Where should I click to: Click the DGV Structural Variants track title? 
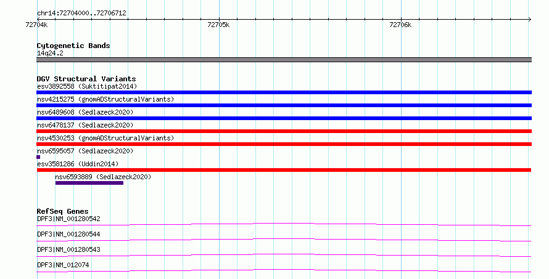point(86,79)
